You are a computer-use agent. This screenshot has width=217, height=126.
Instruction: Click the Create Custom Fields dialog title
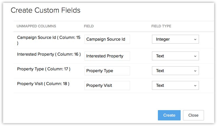pos(46,10)
